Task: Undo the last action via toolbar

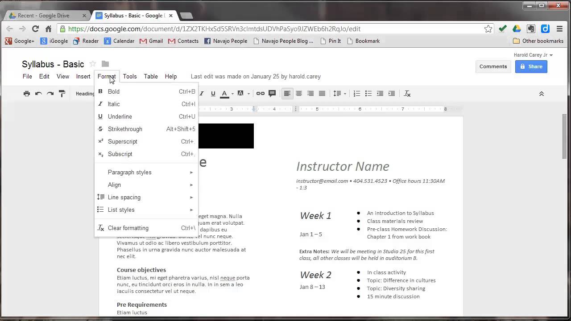Action: coord(38,94)
